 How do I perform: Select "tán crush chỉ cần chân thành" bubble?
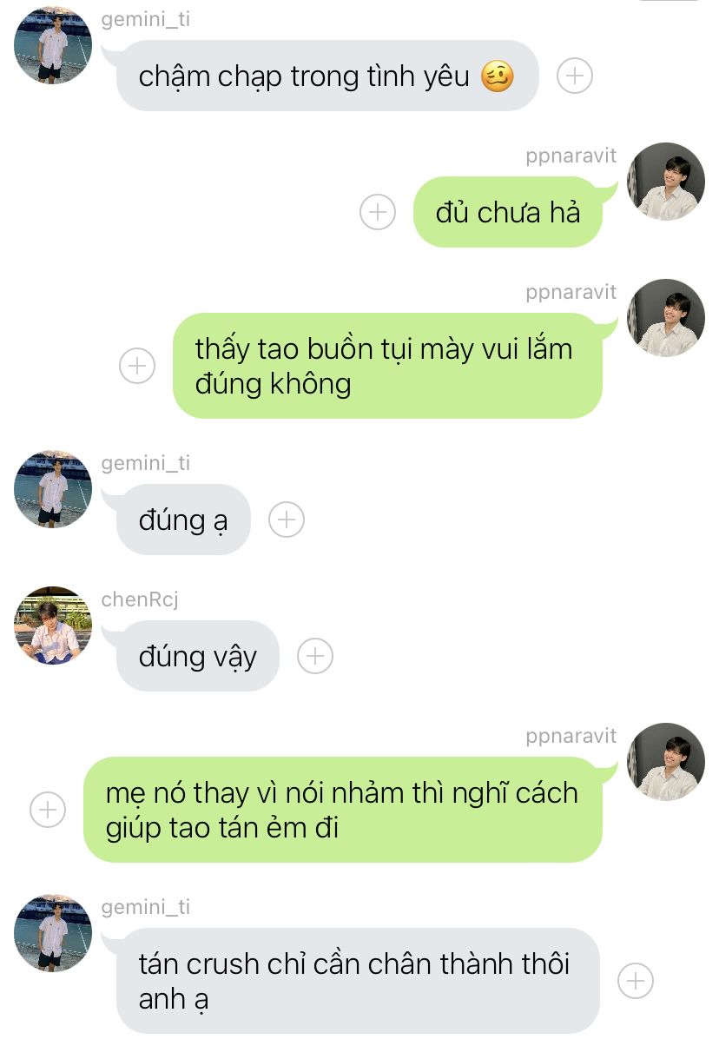358,981
